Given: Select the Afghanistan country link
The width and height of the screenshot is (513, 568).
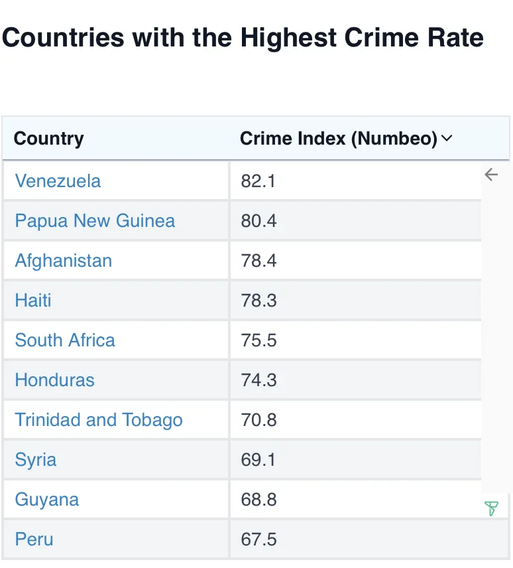Looking at the screenshot, I should tap(64, 261).
